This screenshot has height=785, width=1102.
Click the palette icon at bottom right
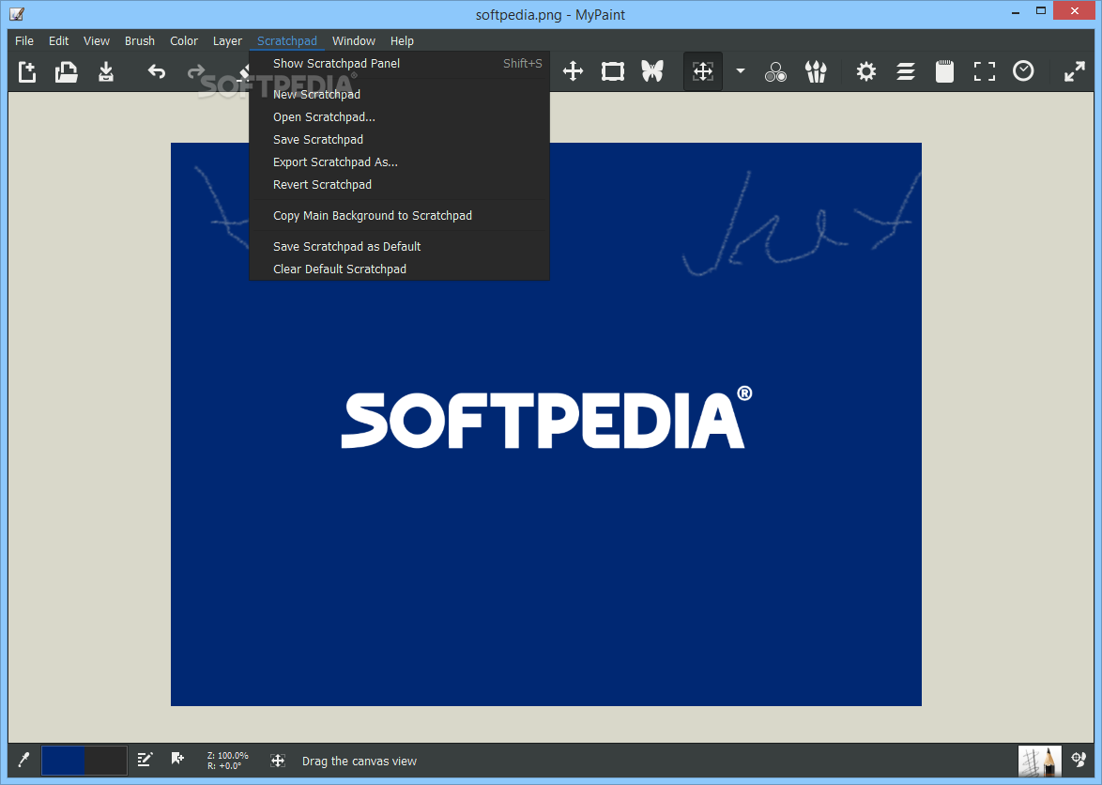click(1079, 760)
